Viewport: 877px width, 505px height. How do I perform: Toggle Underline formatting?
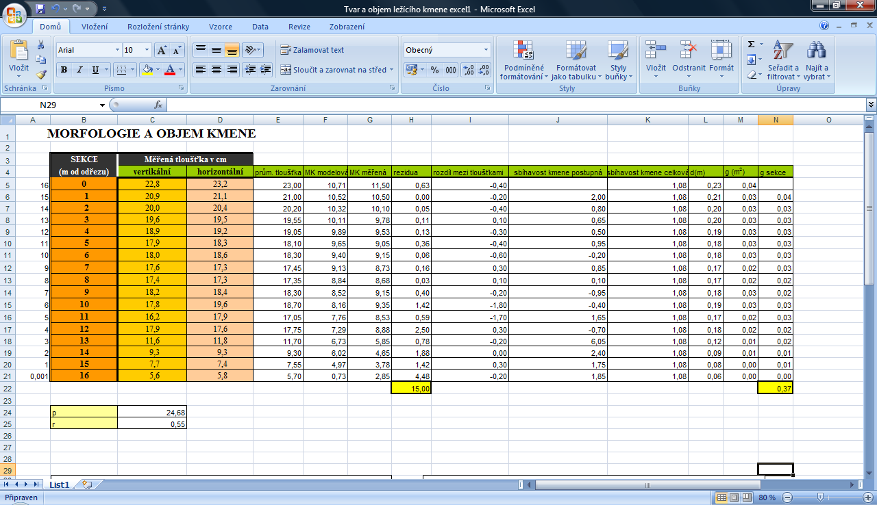[96, 70]
